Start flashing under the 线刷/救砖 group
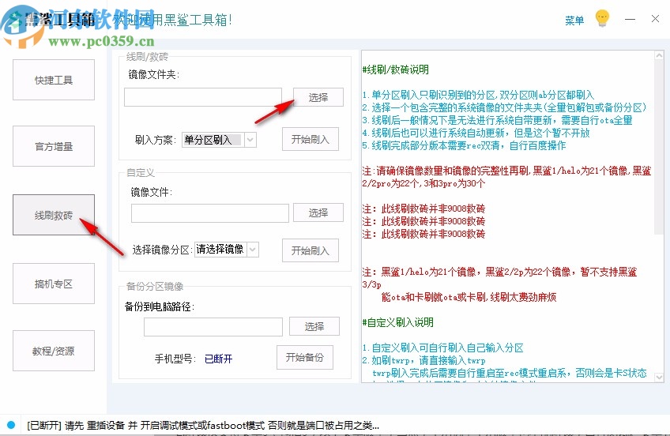 pos(311,139)
